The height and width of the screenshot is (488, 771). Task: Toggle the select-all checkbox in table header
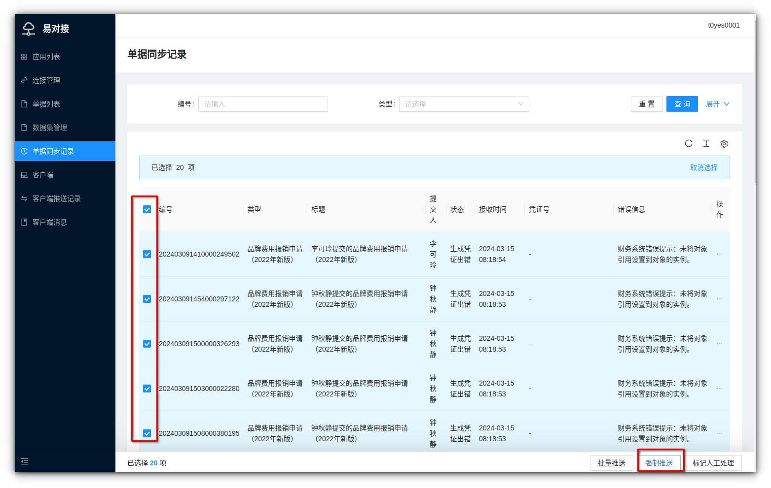click(x=147, y=209)
